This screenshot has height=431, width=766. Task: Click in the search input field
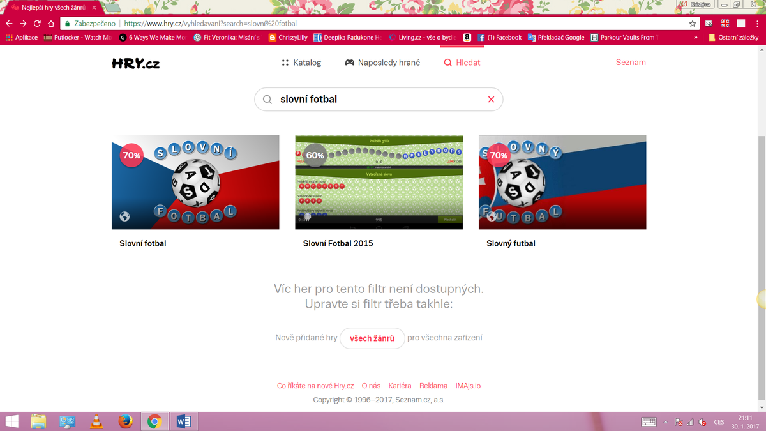(x=377, y=100)
